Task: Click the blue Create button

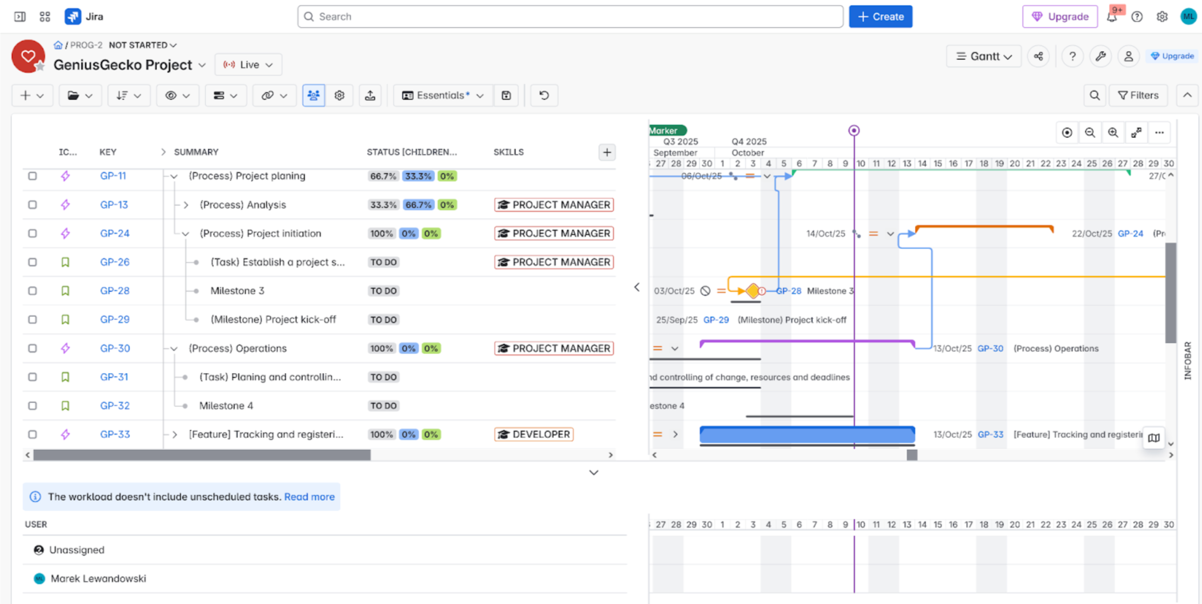Action: coord(880,17)
